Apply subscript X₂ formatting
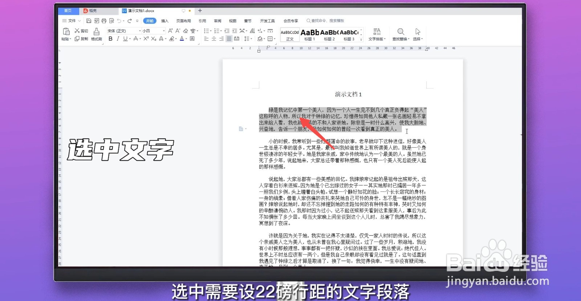The width and height of the screenshot is (581, 301). [x=154, y=38]
